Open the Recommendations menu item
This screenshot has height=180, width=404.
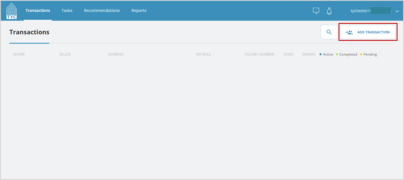(x=102, y=10)
